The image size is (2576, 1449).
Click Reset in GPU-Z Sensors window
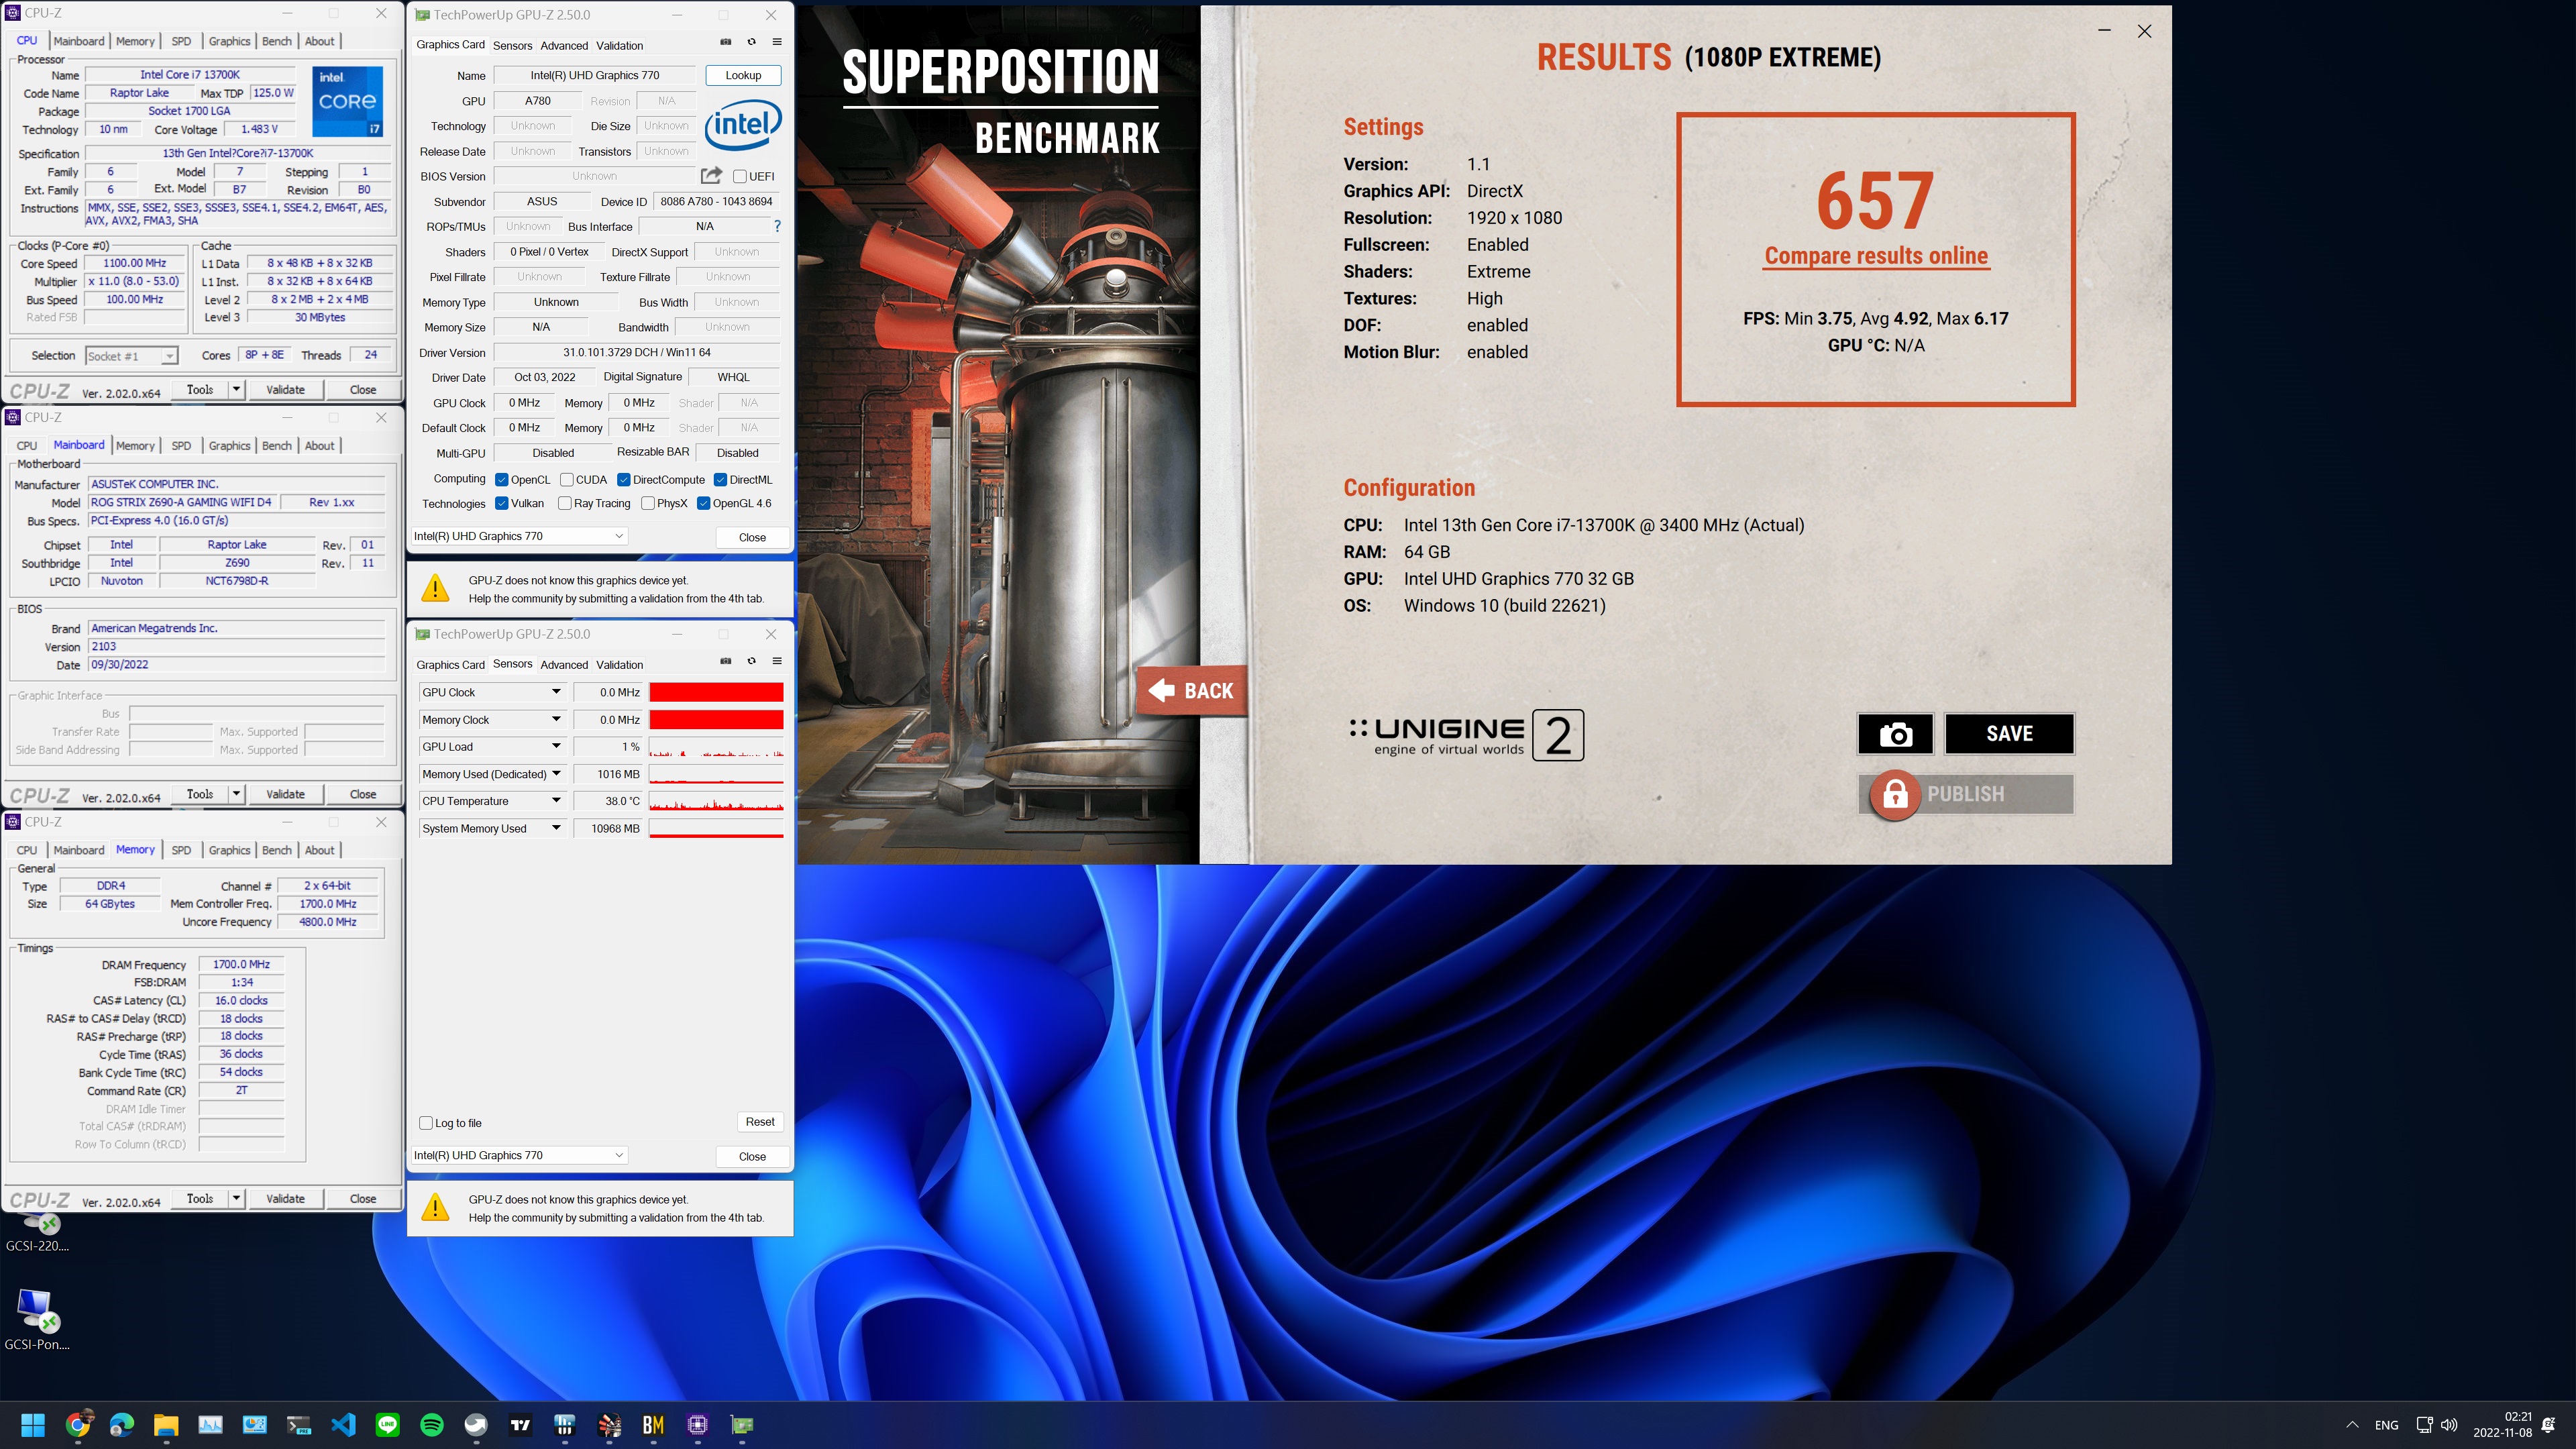tap(760, 1122)
